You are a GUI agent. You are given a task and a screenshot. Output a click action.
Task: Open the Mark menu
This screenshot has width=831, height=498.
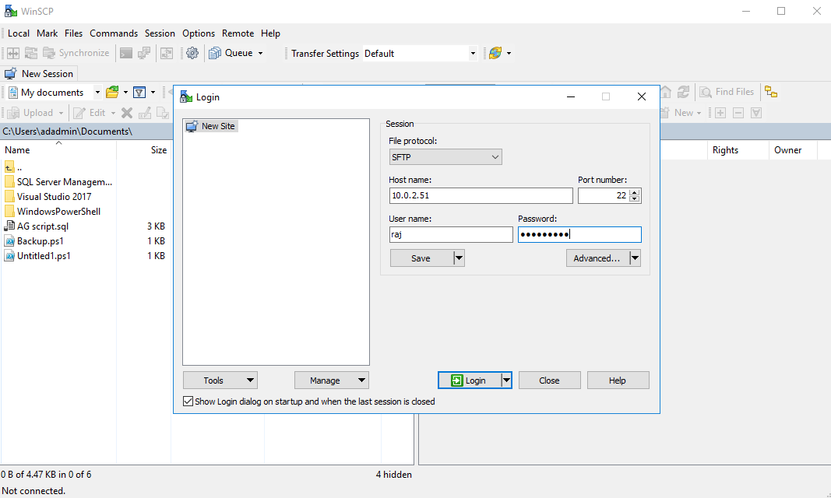point(48,33)
